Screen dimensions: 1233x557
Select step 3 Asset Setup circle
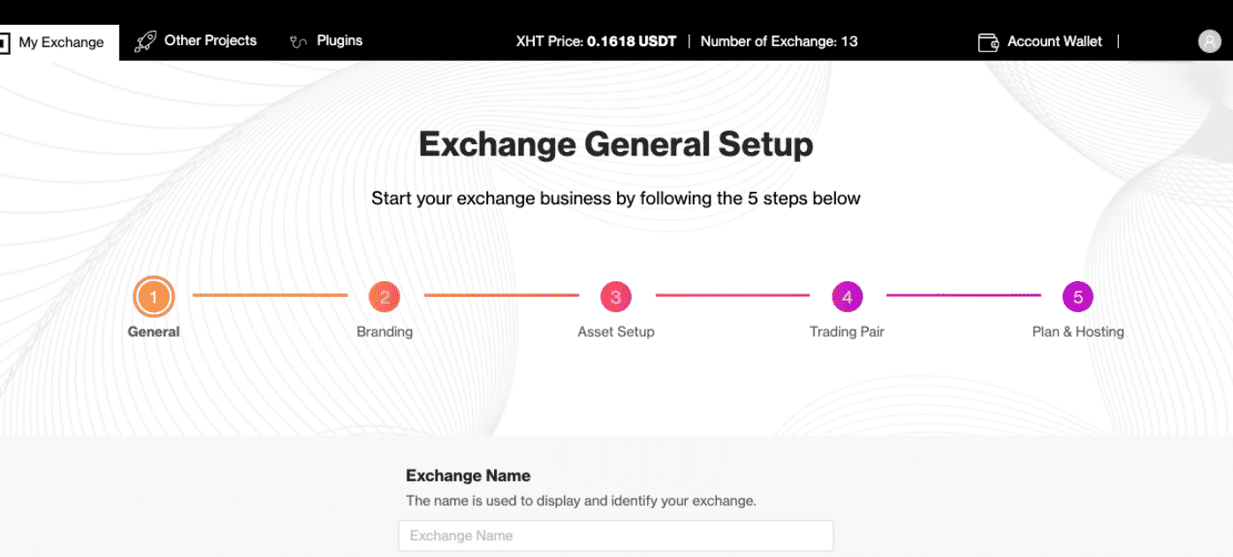(x=616, y=297)
